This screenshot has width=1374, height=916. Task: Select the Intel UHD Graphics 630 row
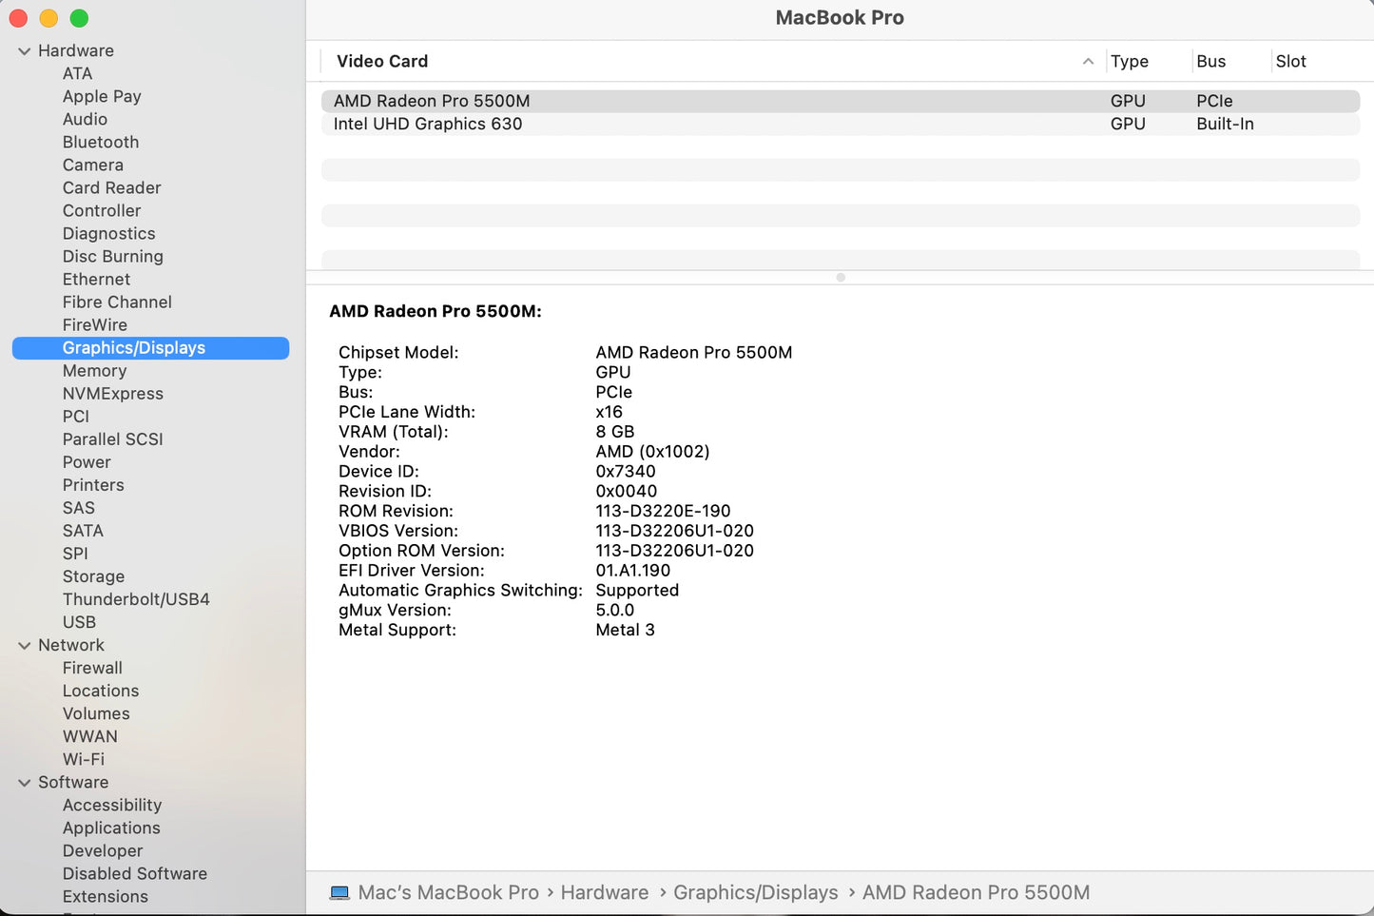coord(427,124)
